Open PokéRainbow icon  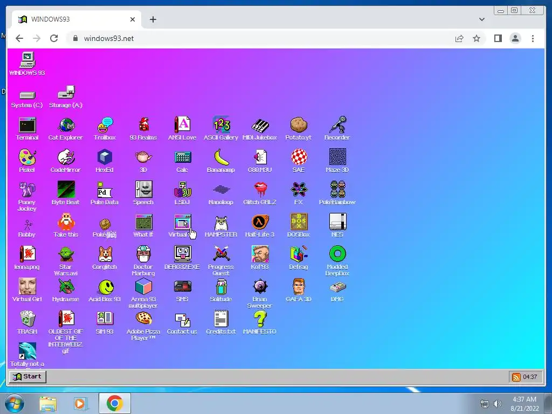[x=337, y=189]
